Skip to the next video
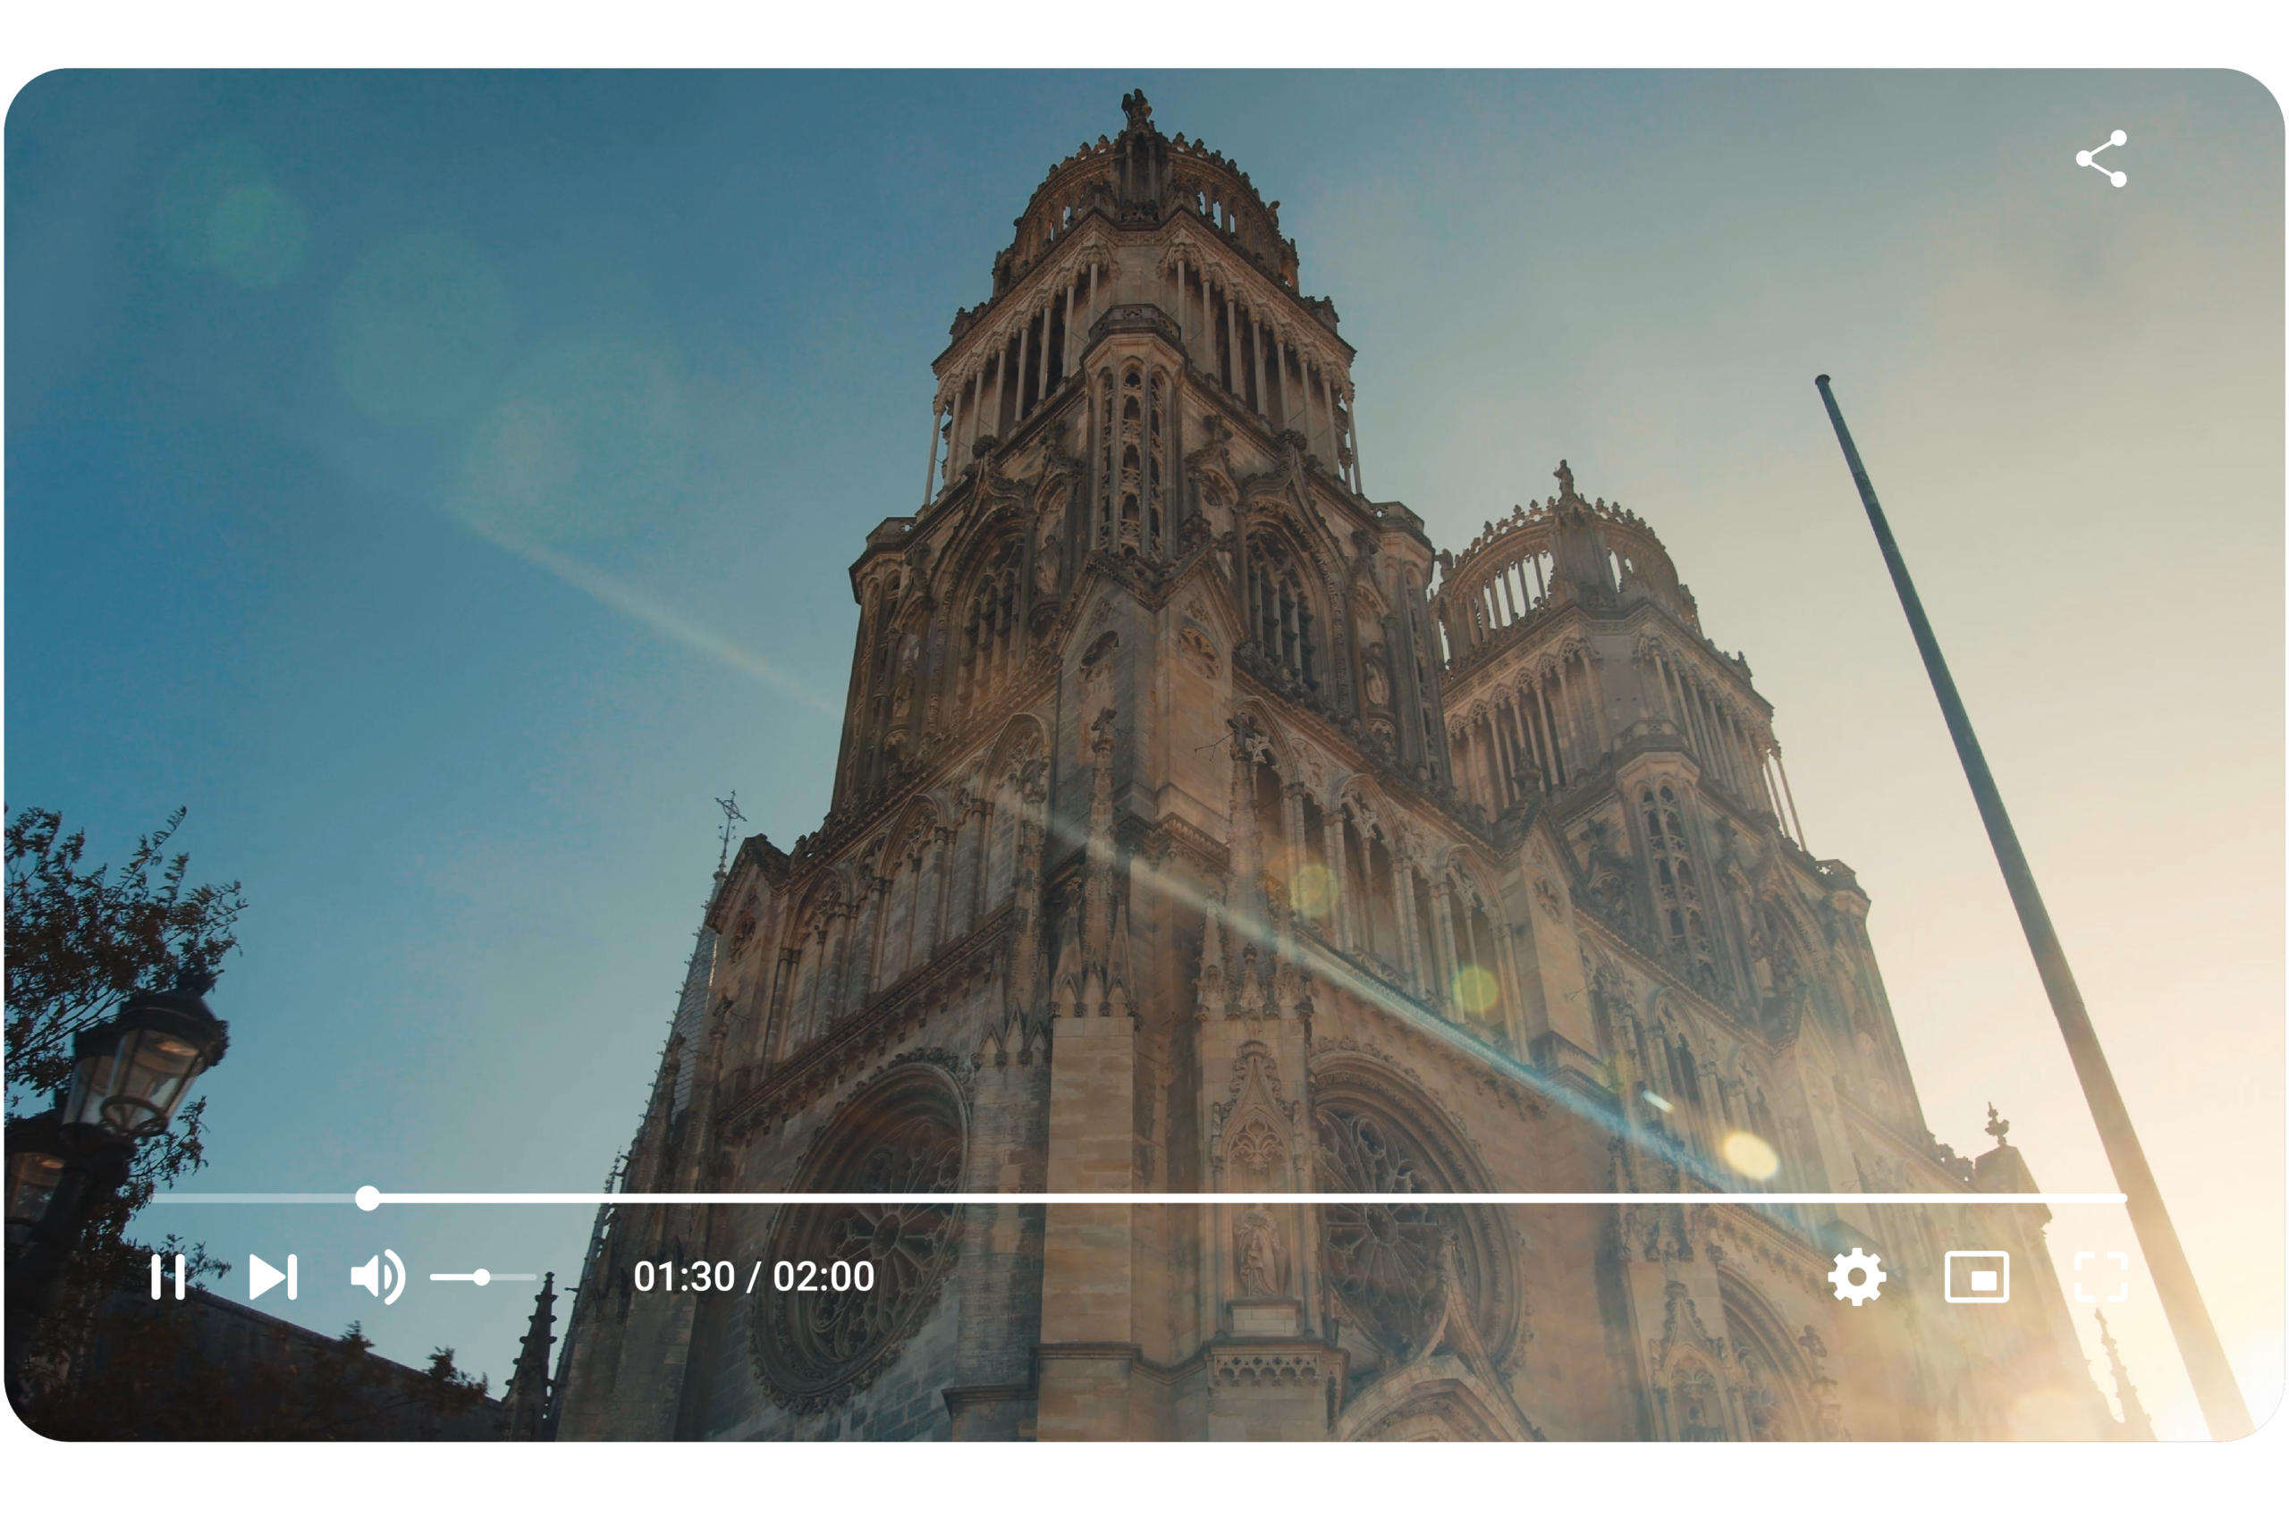This screenshot has height=1526, width=2289. pyautogui.click(x=274, y=1277)
